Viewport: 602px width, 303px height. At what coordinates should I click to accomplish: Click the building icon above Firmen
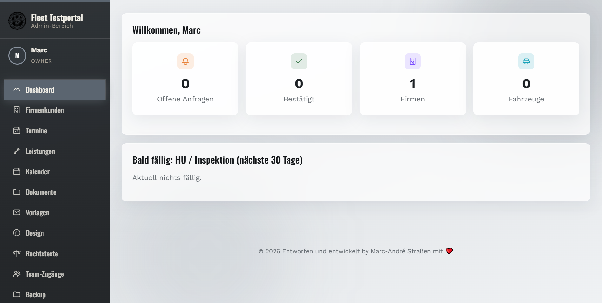413,61
